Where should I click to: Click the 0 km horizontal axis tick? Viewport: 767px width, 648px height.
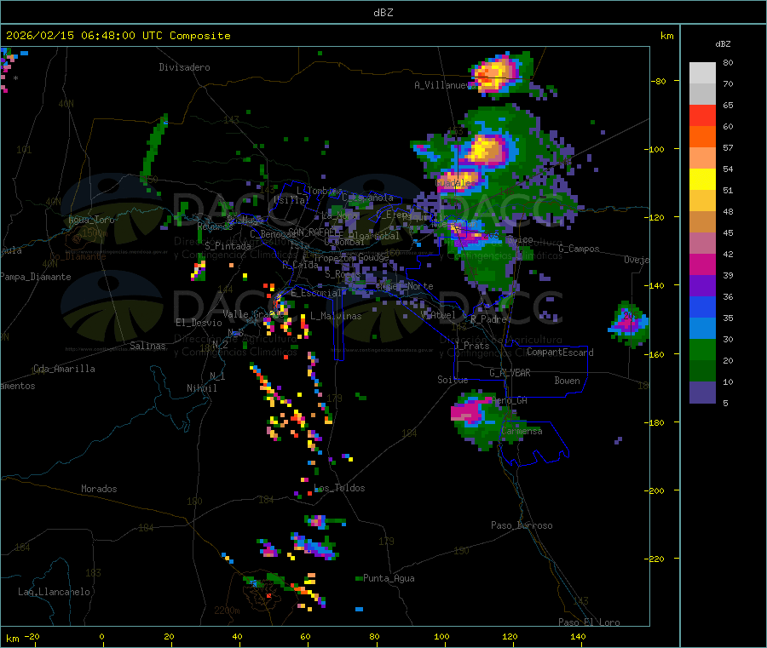coord(101,636)
